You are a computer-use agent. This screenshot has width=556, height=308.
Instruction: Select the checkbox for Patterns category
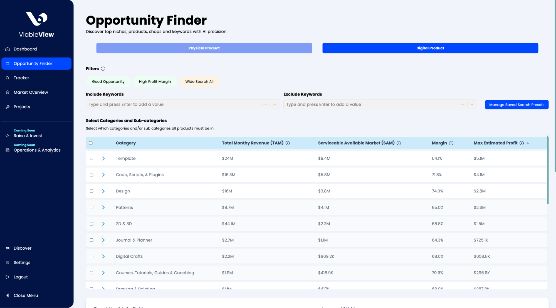point(92,207)
